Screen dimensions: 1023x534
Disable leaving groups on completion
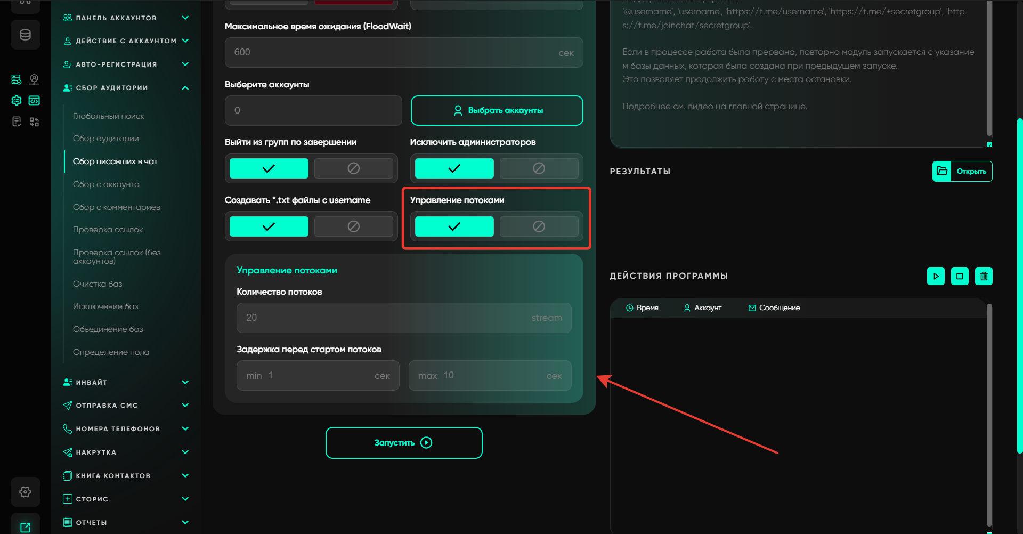click(353, 168)
